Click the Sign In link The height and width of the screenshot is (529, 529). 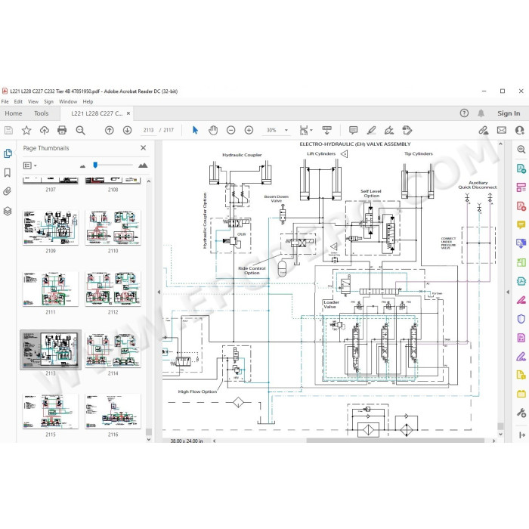[x=509, y=113]
